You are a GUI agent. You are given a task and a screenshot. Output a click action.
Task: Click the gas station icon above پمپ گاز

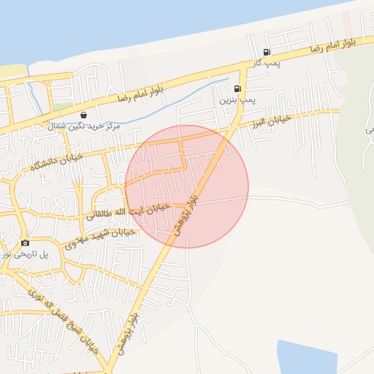267,52
